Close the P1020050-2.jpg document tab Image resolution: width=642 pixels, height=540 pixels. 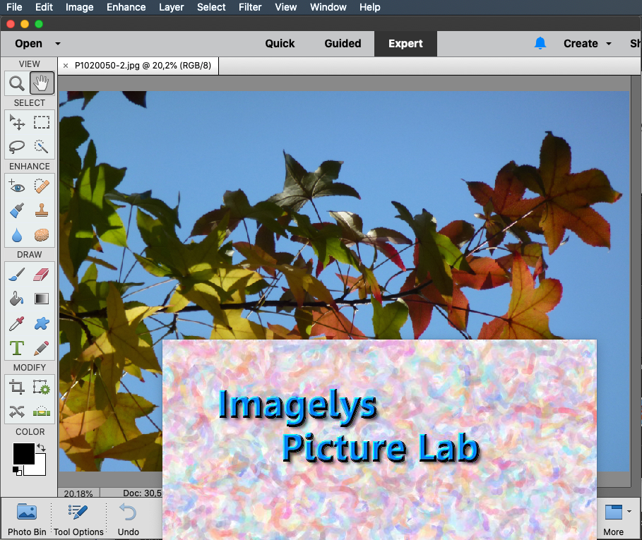[x=66, y=66]
